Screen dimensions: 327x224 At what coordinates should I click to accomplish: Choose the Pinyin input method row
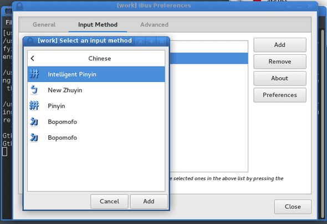pyautogui.click(x=96, y=106)
